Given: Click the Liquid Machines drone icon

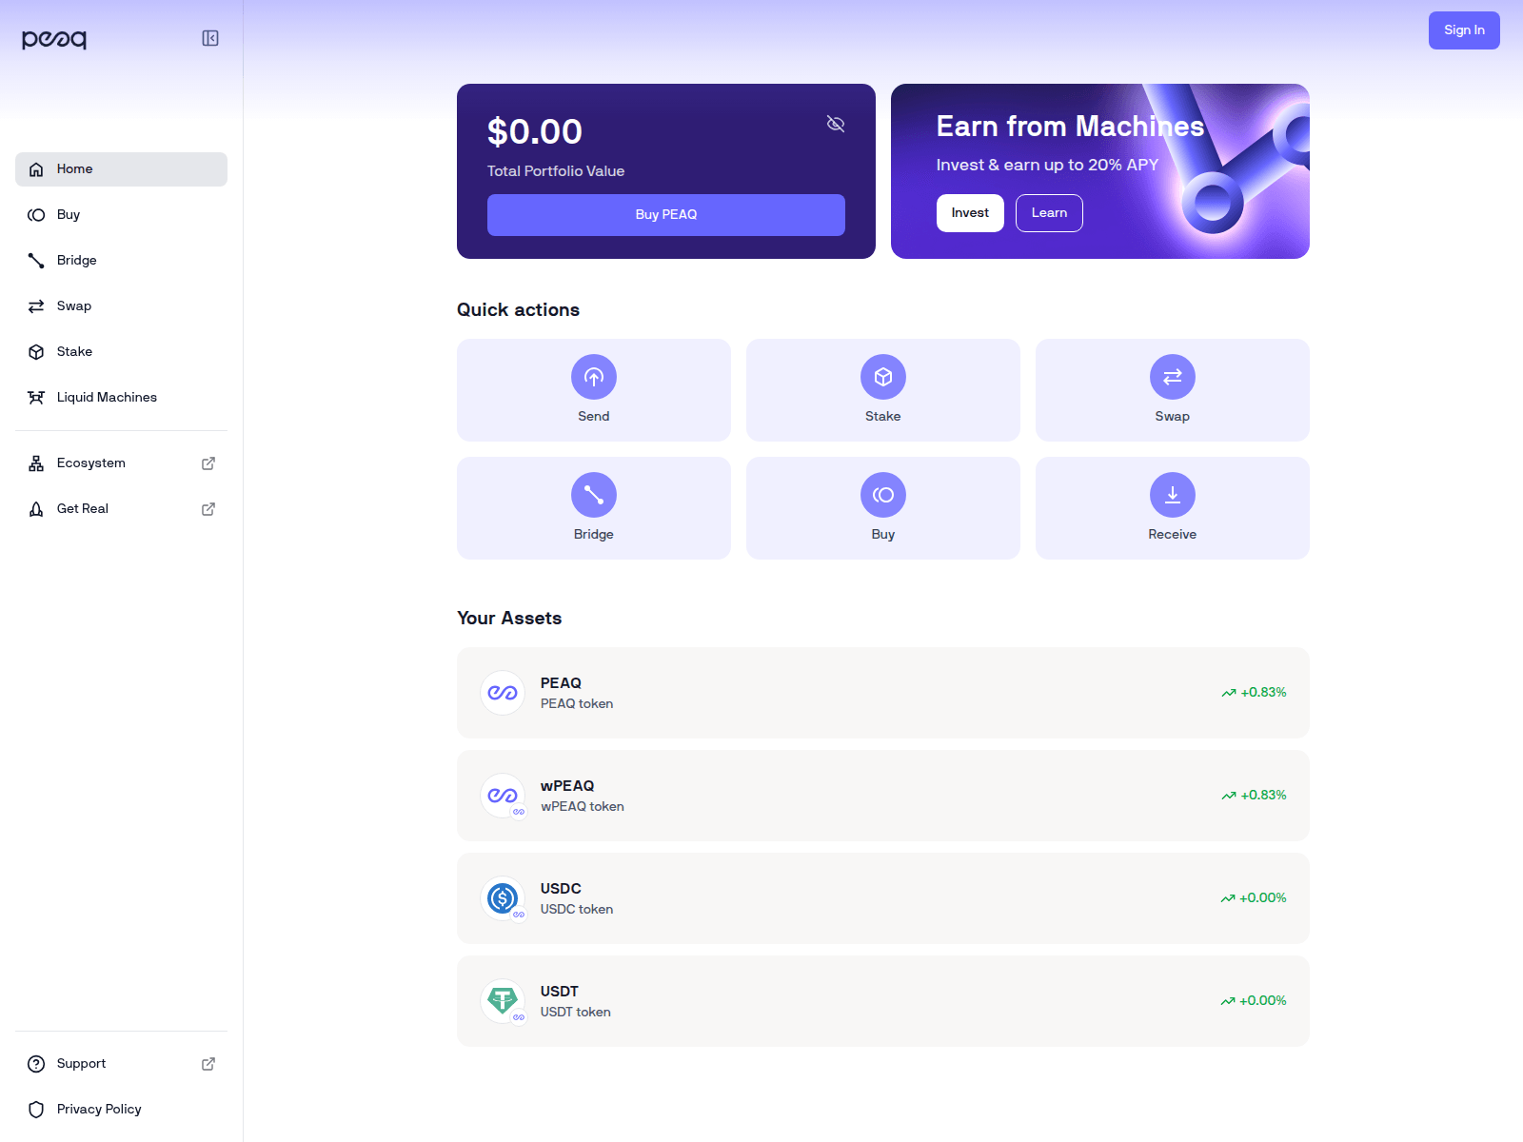Looking at the screenshot, I should point(36,398).
